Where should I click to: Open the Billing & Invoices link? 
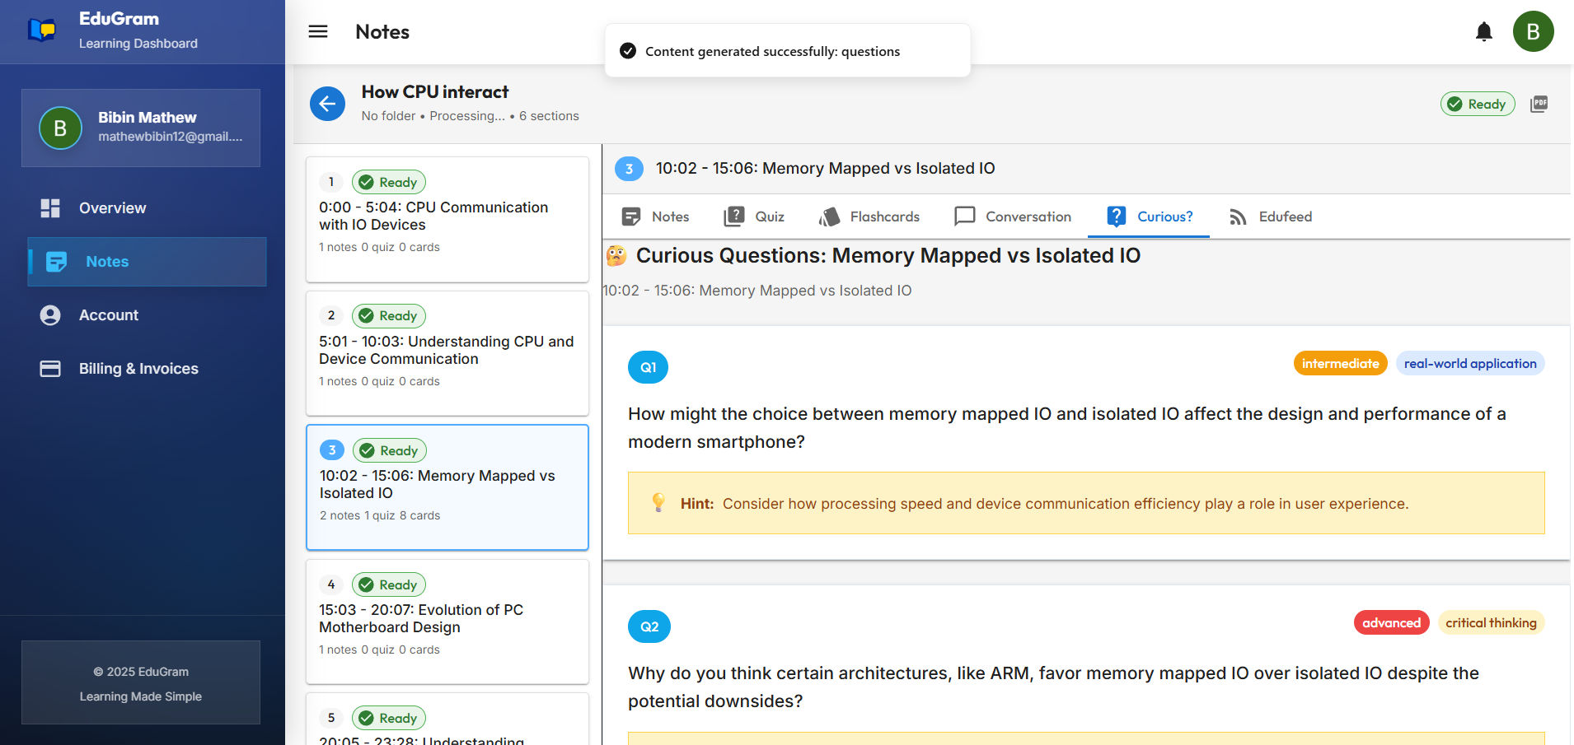pyautogui.click(x=138, y=368)
